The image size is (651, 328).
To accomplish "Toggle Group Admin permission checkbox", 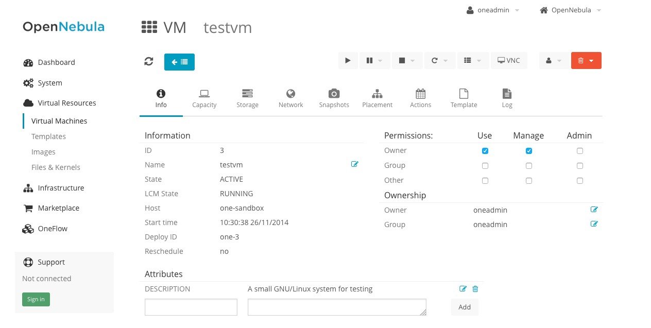I will click(x=580, y=166).
